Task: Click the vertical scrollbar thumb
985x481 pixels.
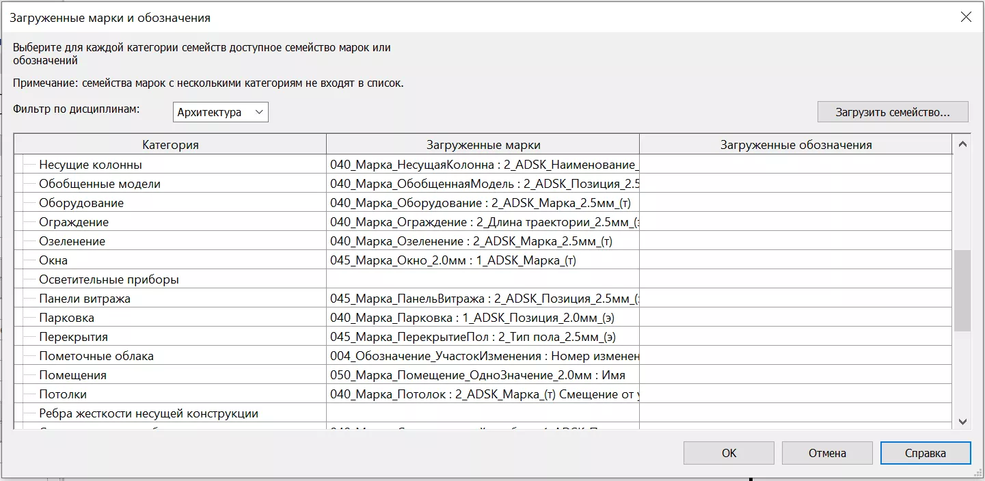Action: (x=962, y=290)
